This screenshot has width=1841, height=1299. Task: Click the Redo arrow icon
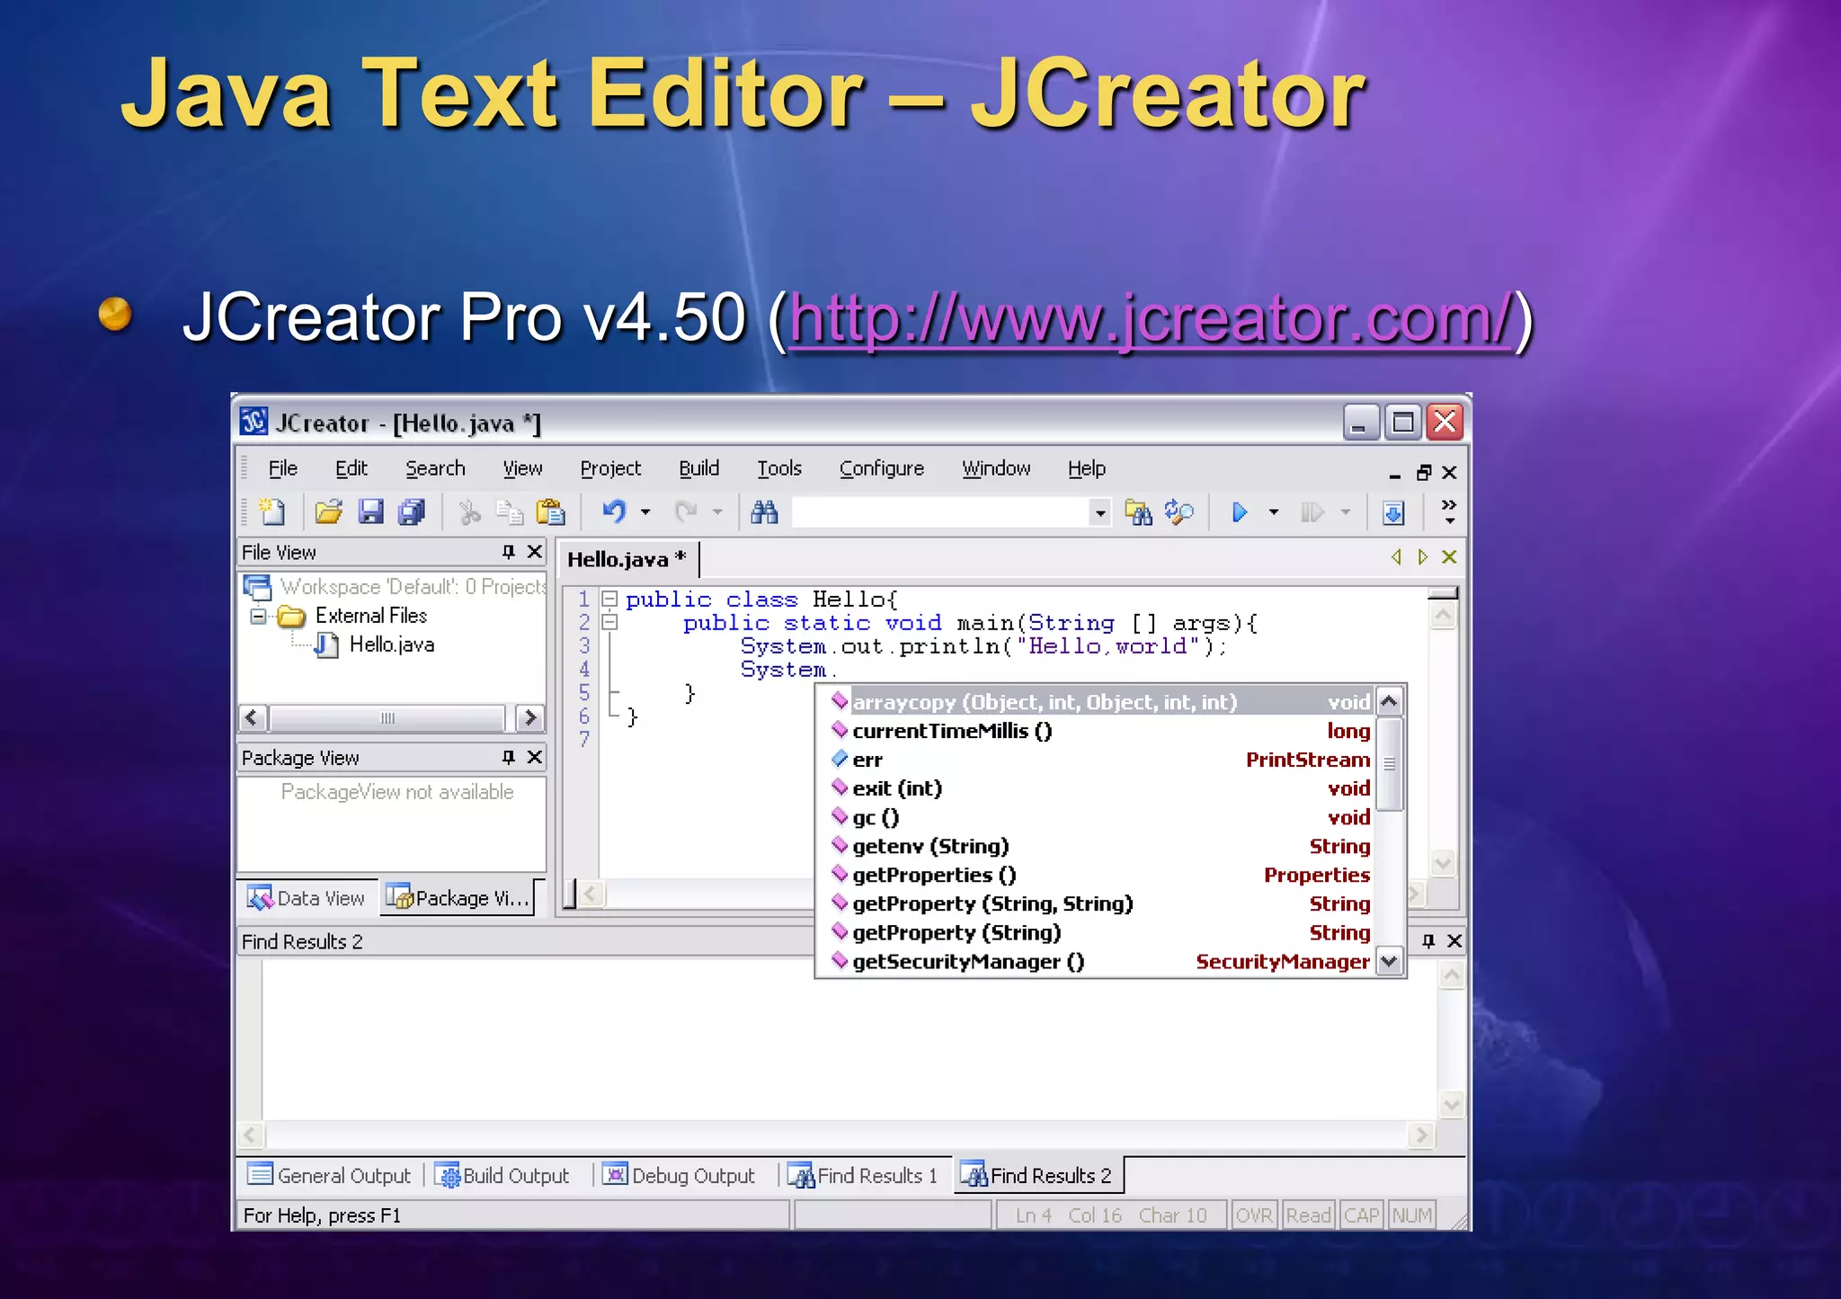tap(686, 512)
